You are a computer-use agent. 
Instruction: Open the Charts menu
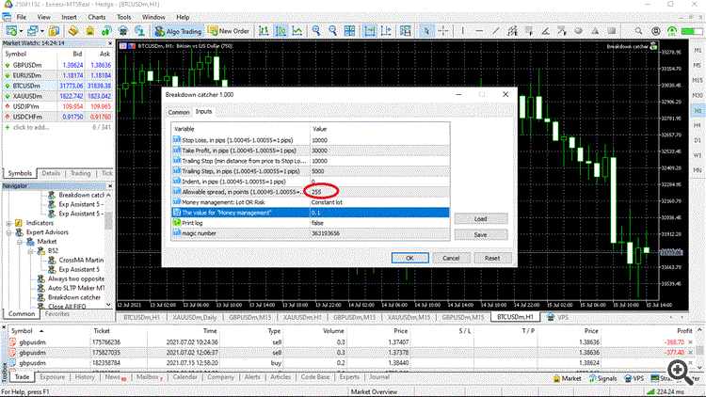point(96,17)
